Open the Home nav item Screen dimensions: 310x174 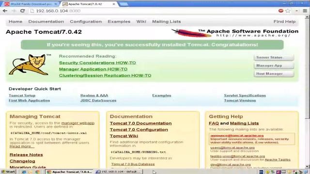pyautogui.click(x=15, y=21)
